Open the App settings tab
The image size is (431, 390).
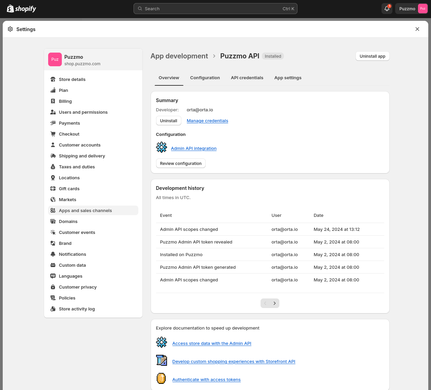(288, 78)
